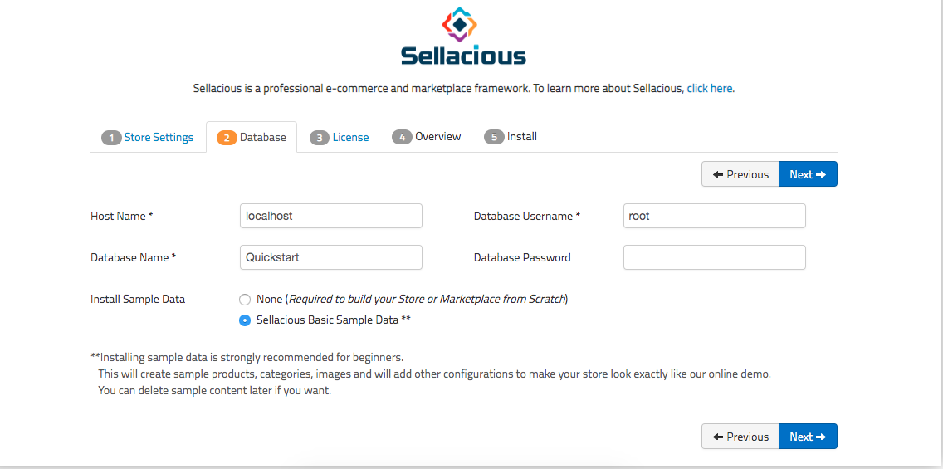Open the Overview step tab
Viewport: 943px width, 469px height.
437,136
